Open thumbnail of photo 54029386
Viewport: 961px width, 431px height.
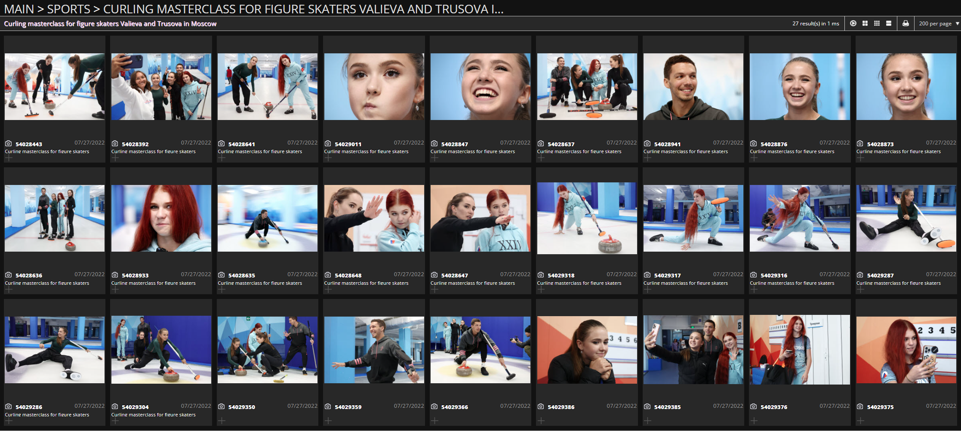pyautogui.click(x=587, y=350)
